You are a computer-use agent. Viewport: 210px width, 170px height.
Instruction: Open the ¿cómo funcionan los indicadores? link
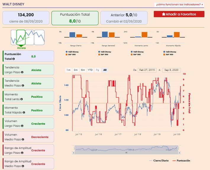[x=179, y=4]
